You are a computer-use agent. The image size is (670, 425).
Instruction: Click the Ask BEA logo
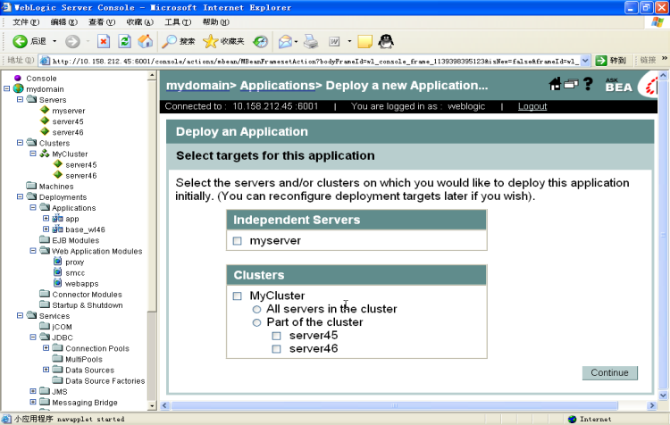tap(618, 85)
